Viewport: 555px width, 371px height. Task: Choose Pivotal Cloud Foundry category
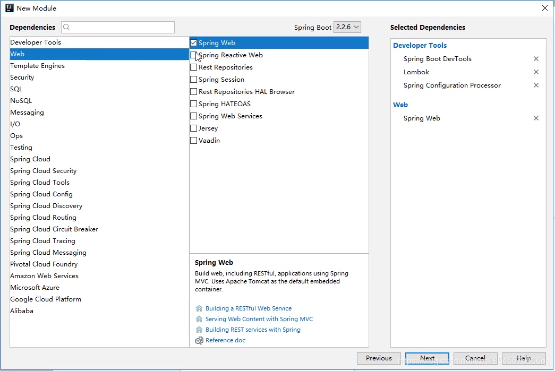tap(99, 264)
